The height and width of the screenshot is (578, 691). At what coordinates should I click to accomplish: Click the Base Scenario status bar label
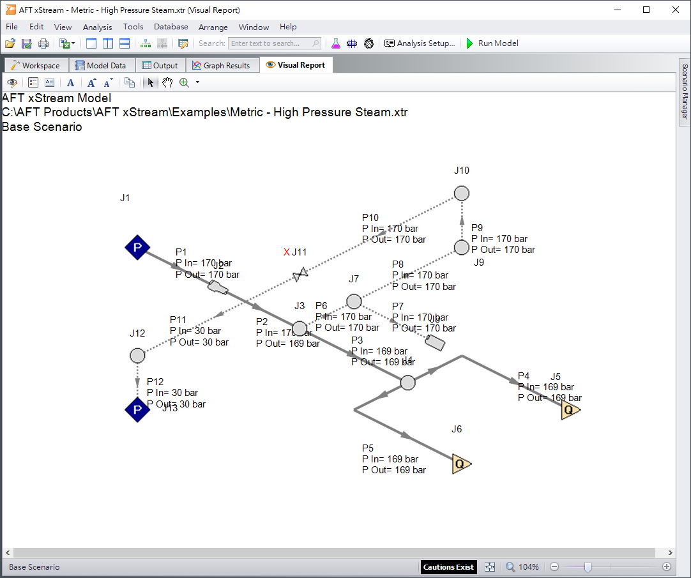pyautogui.click(x=34, y=567)
